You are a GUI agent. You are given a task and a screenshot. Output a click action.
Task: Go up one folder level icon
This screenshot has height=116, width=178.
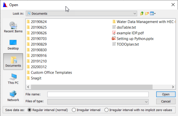point(142,14)
